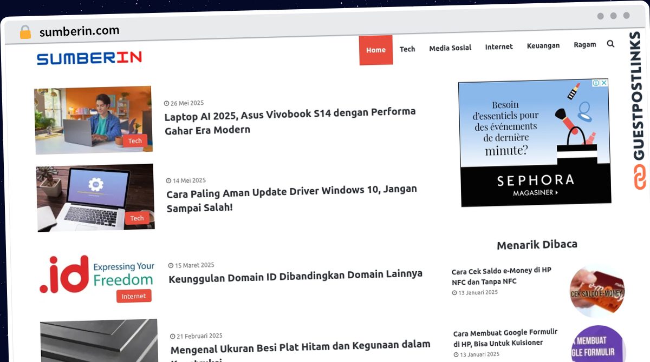
Task: Click the highlighted Home tab
Action: coord(376,49)
